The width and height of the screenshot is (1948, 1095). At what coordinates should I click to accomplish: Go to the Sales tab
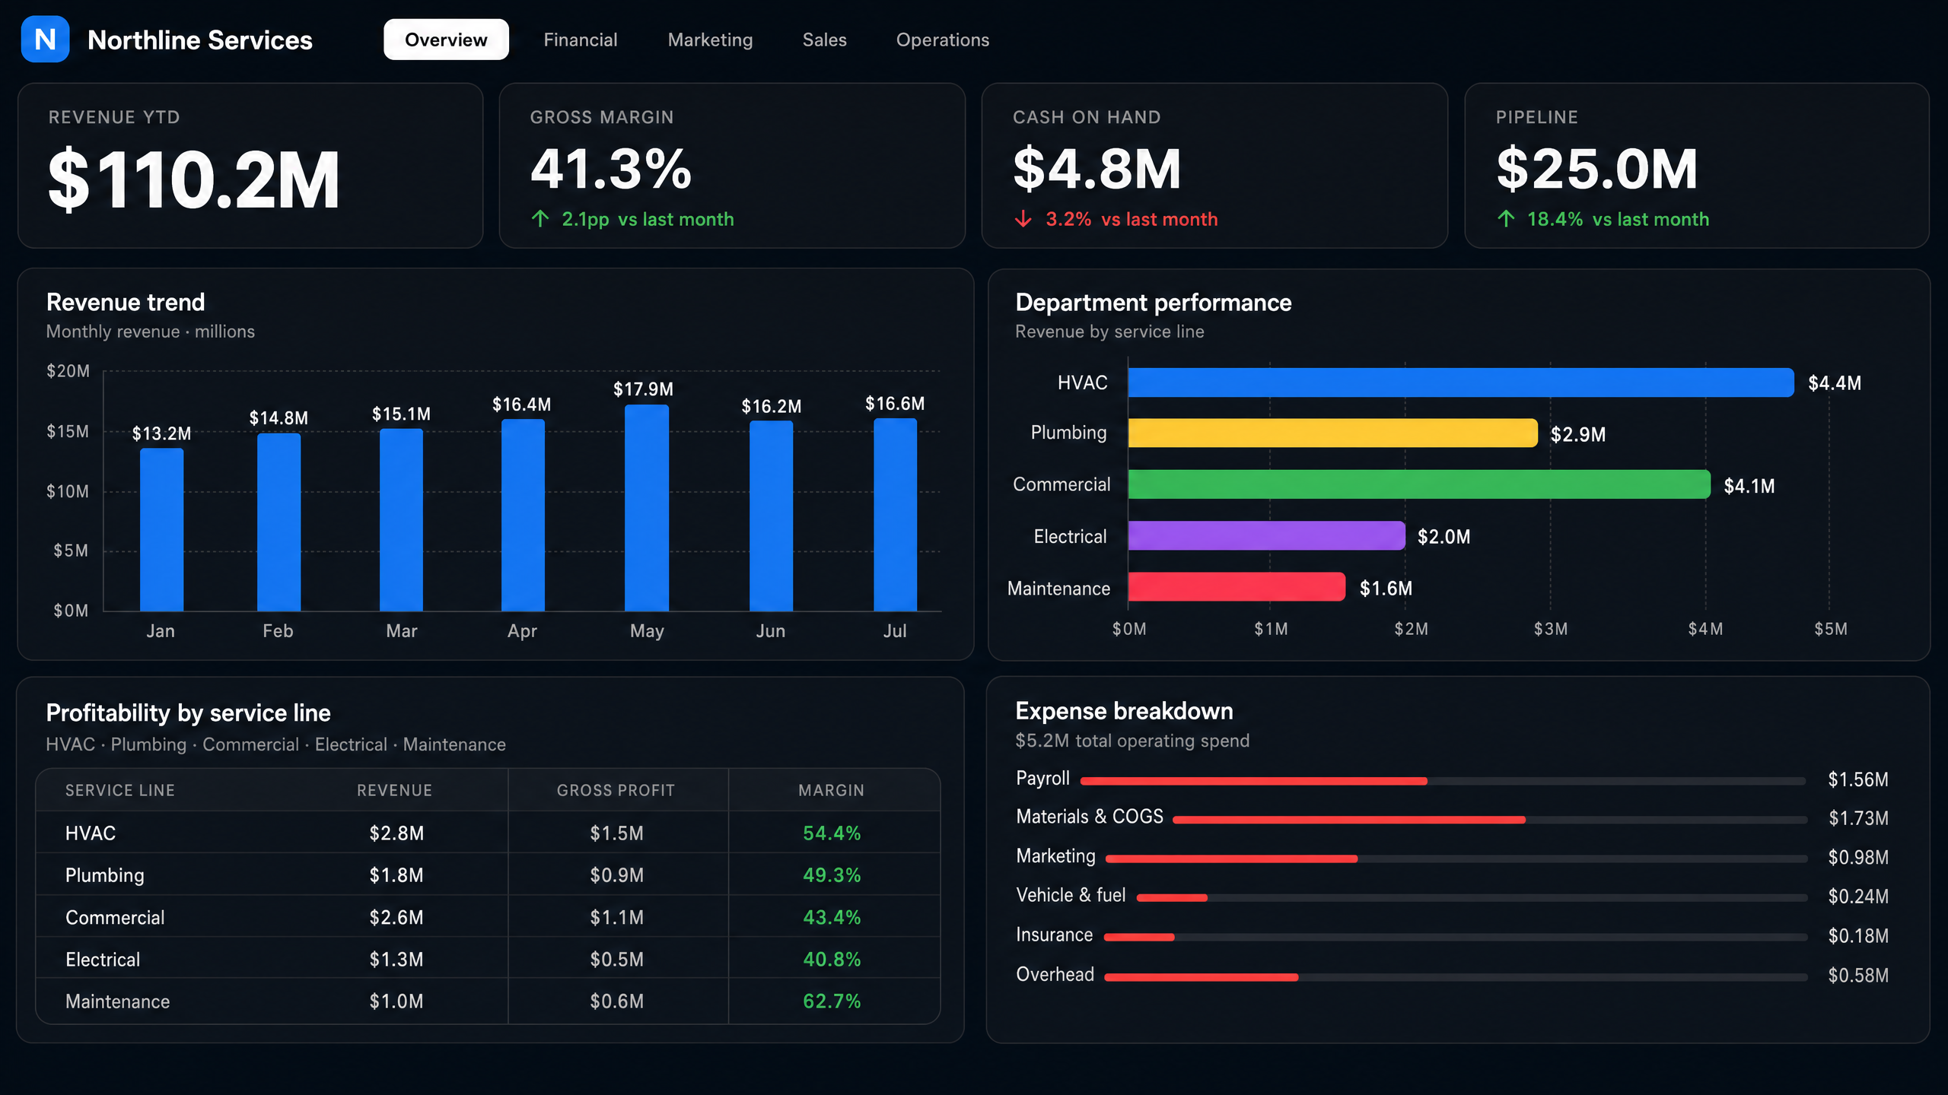824,40
